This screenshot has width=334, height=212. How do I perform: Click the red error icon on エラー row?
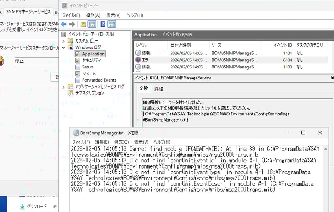(x=138, y=60)
